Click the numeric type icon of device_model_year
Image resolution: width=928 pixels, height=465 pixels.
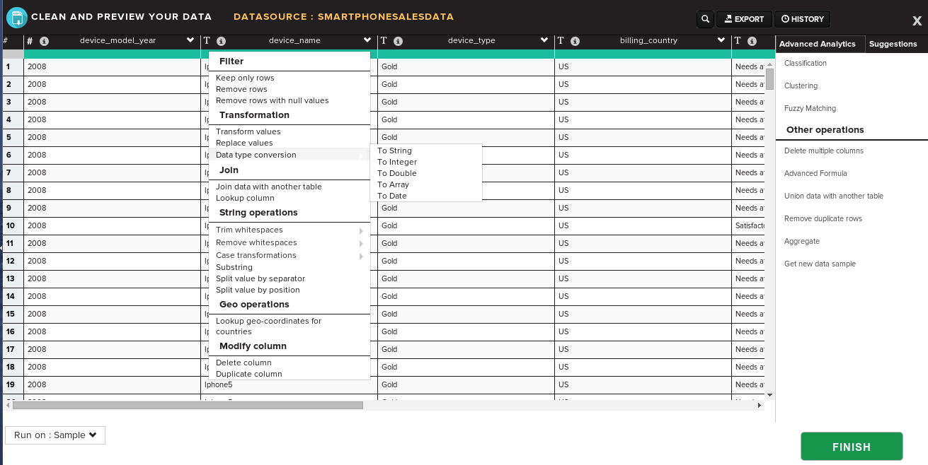tap(30, 41)
